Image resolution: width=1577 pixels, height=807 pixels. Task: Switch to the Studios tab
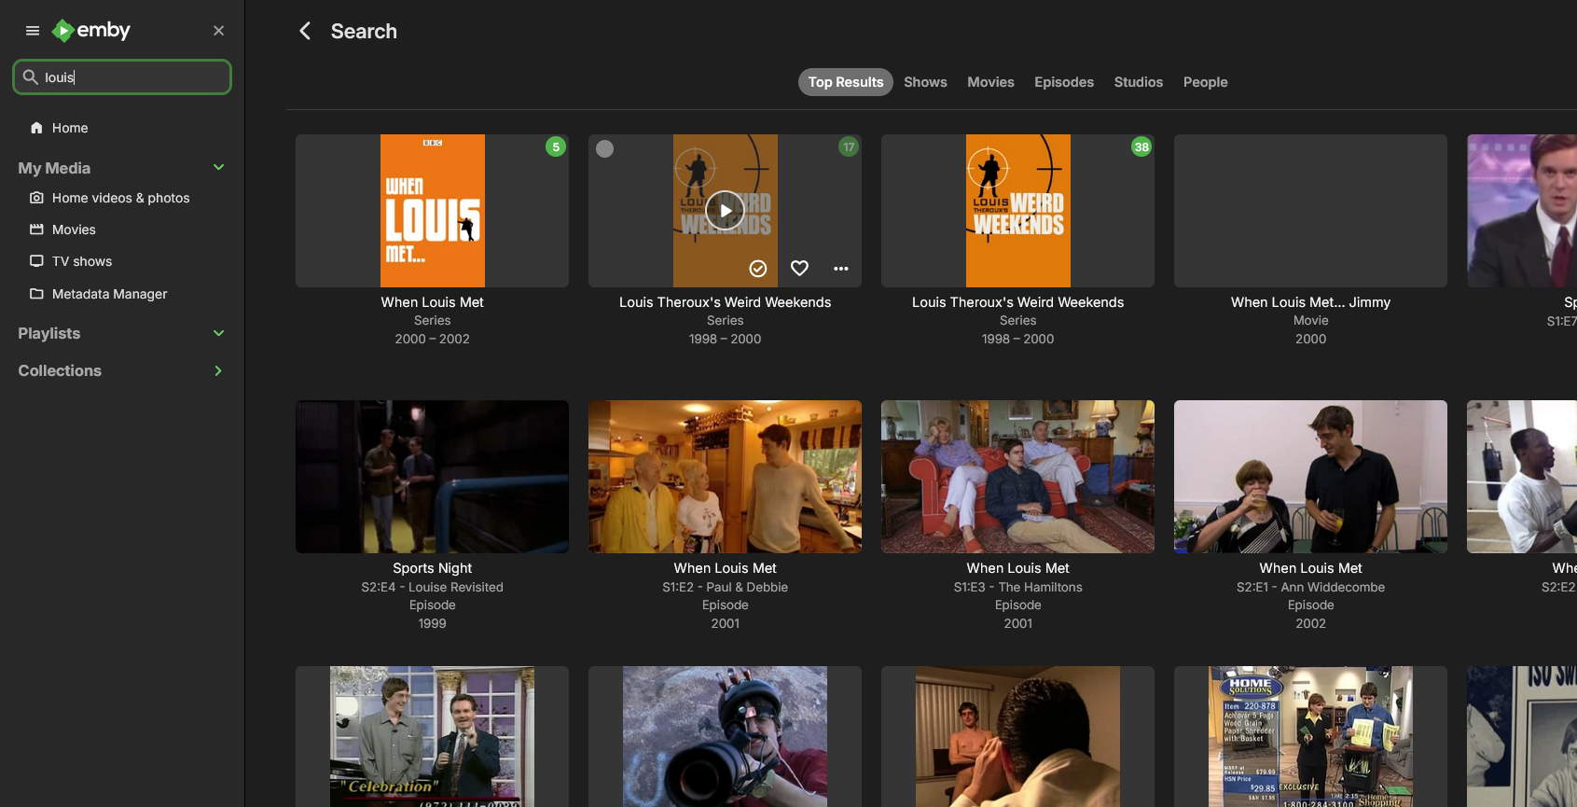(1139, 82)
